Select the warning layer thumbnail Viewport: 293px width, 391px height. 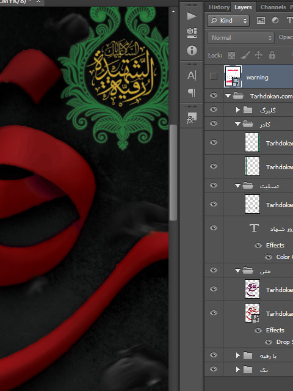(x=233, y=76)
